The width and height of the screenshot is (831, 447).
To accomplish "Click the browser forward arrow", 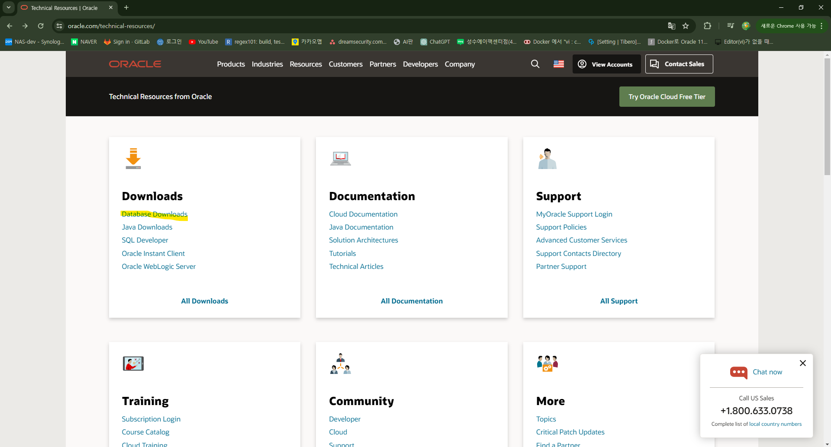I will pos(25,26).
